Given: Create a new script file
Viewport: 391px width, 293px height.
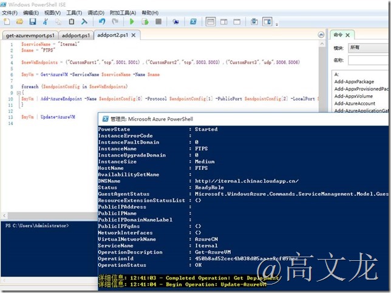Looking at the screenshot, I should tap(7, 22).
